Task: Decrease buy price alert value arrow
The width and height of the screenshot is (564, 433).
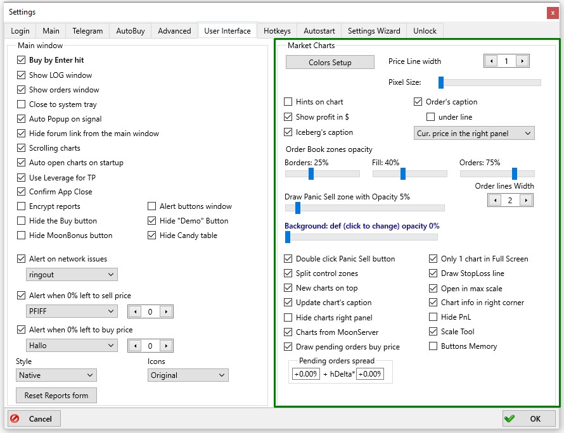Action: click(135, 346)
